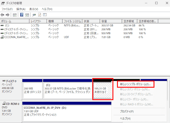
Task: Click the checkmark properties toolbar icon
Action: coord(40,15)
